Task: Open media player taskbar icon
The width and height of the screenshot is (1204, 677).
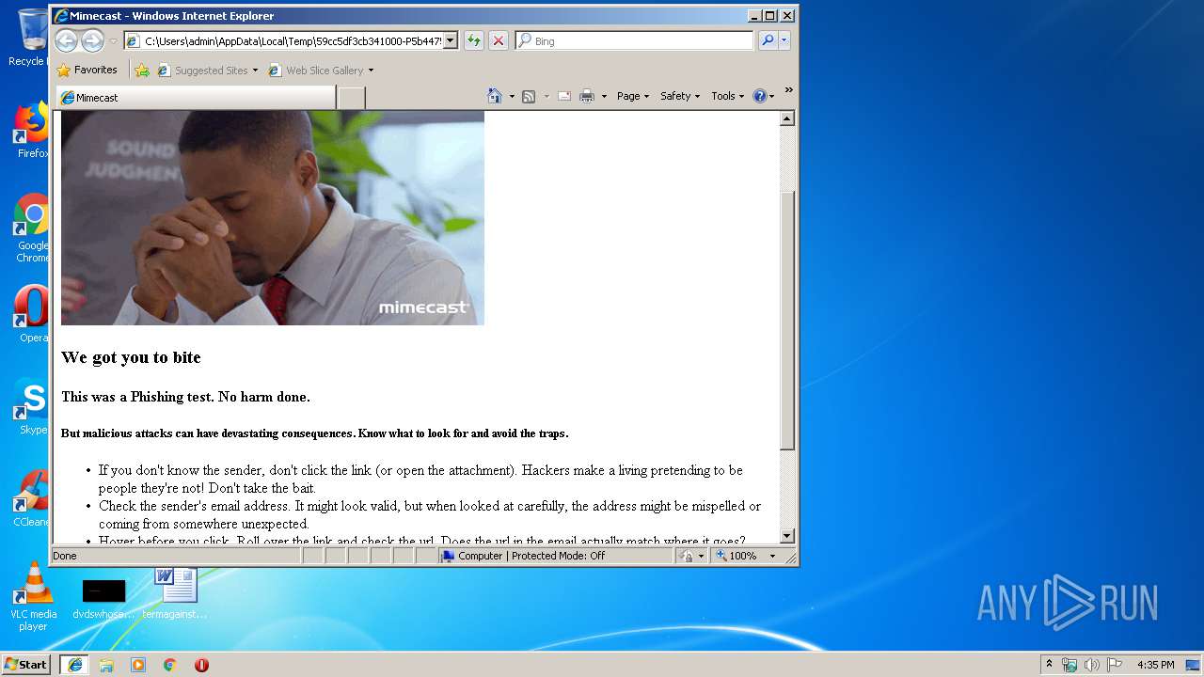Action: point(138,665)
